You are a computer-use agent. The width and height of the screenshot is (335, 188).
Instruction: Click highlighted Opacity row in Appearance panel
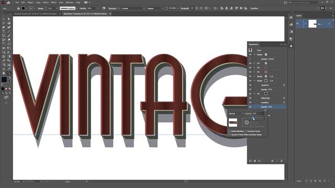pyautogui.click(x=267, y=107)
